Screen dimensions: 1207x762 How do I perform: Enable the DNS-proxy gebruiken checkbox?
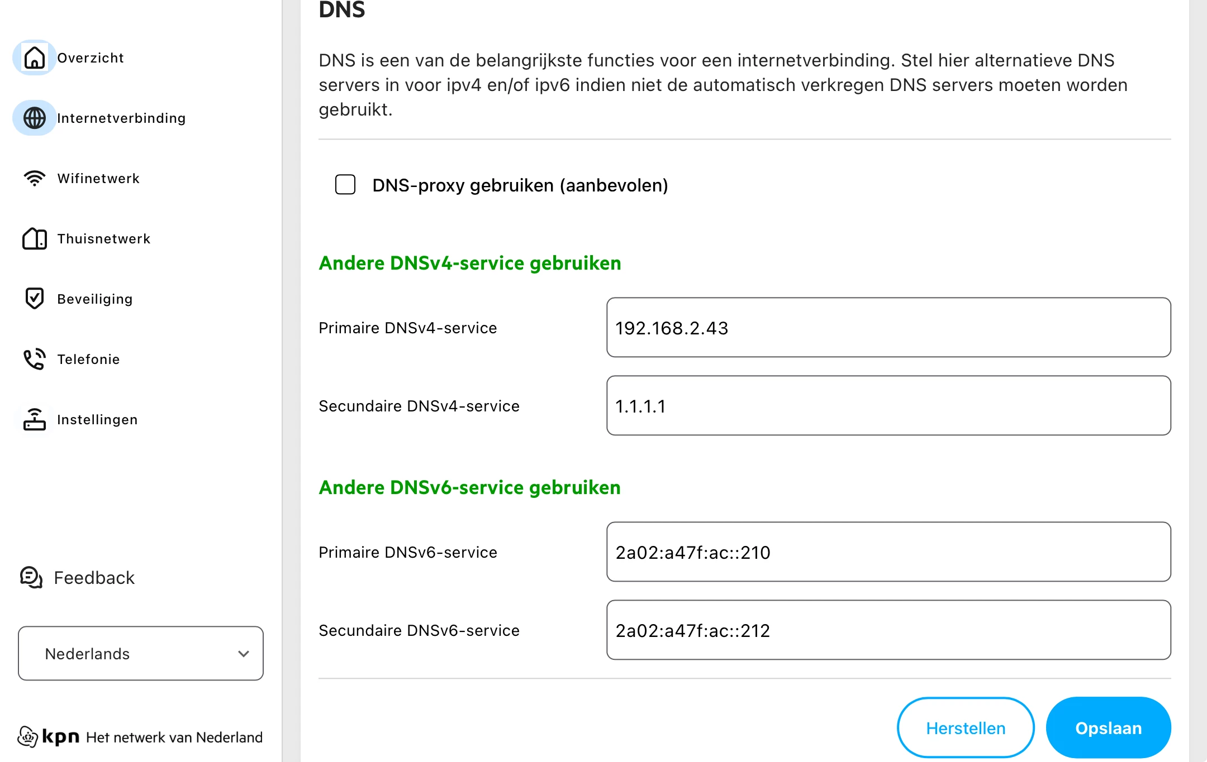tap(345, 185)
